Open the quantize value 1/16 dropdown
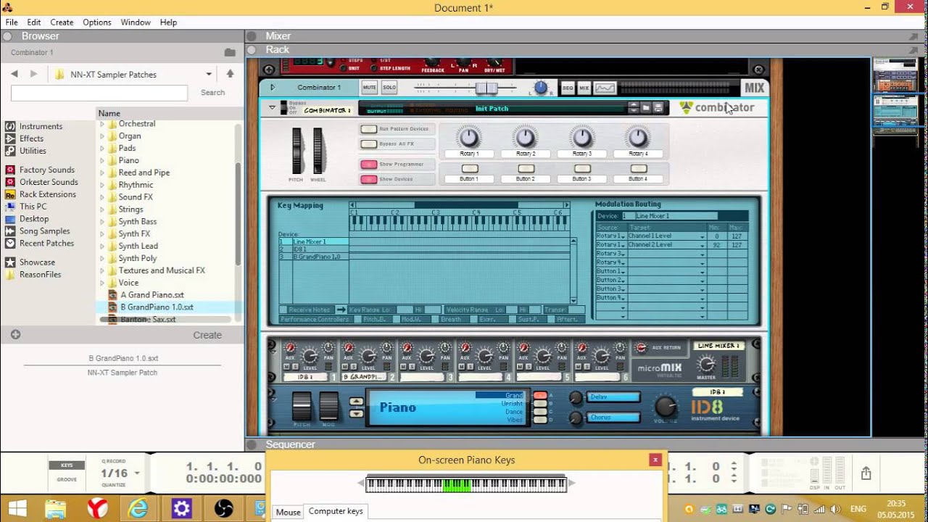Viewport: 928px width, 522px height. point(137,473)
